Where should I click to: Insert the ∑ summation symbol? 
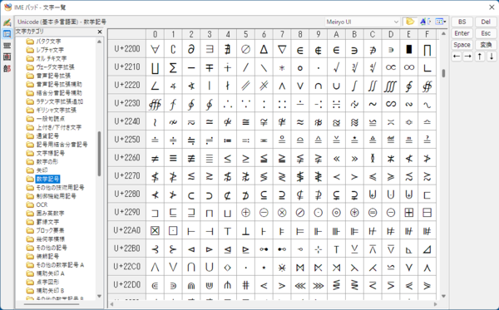(x=173, y=67)
